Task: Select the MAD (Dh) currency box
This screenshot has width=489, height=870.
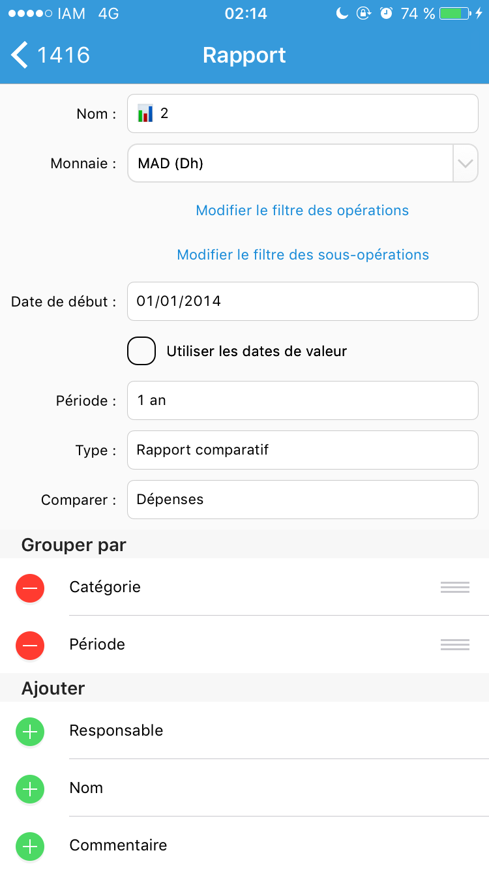Action: point(290,163)
